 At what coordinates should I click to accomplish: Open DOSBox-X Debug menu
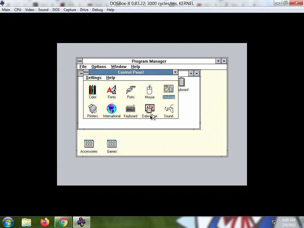pyautogui.click(x=97, y=10)
